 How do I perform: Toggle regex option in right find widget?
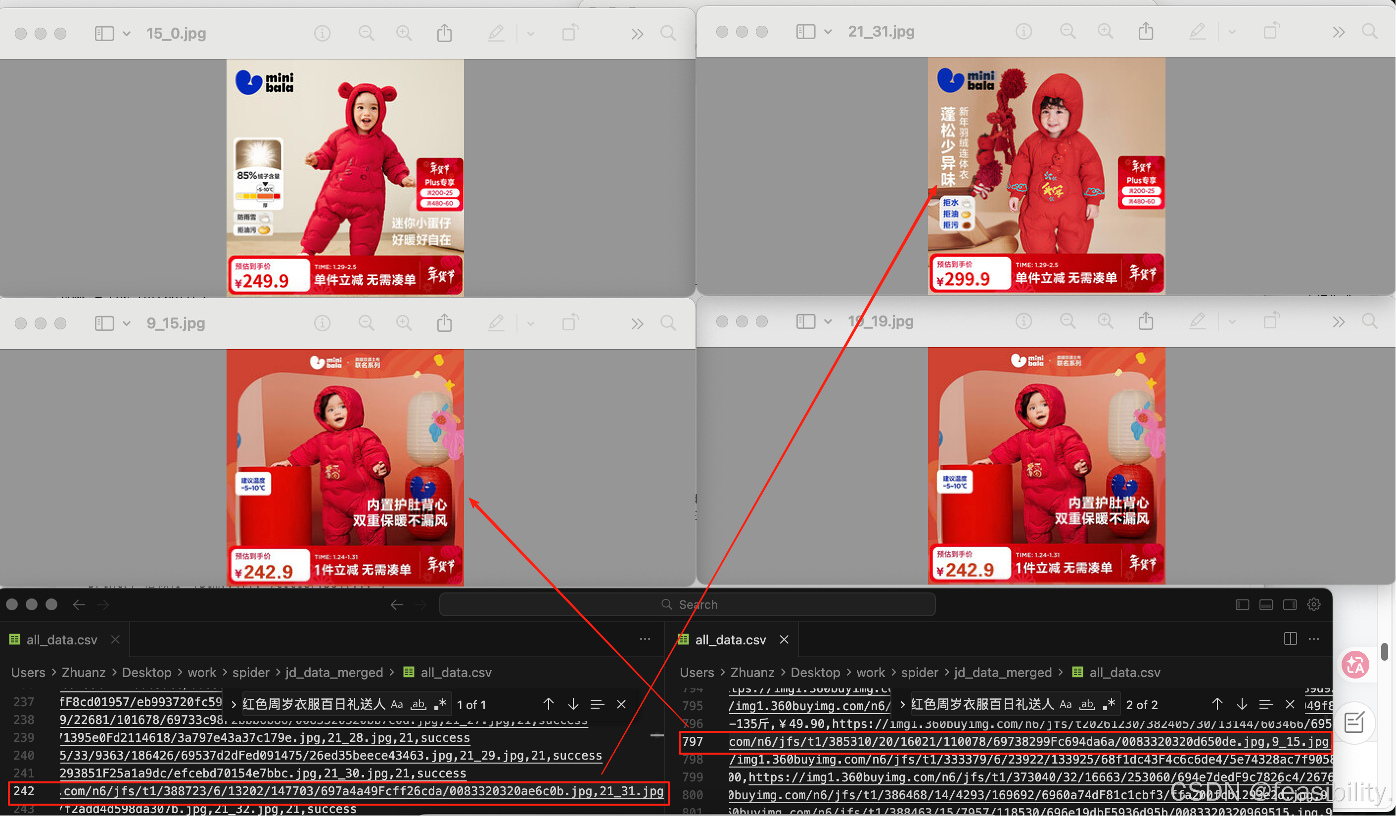(1109, 704)
